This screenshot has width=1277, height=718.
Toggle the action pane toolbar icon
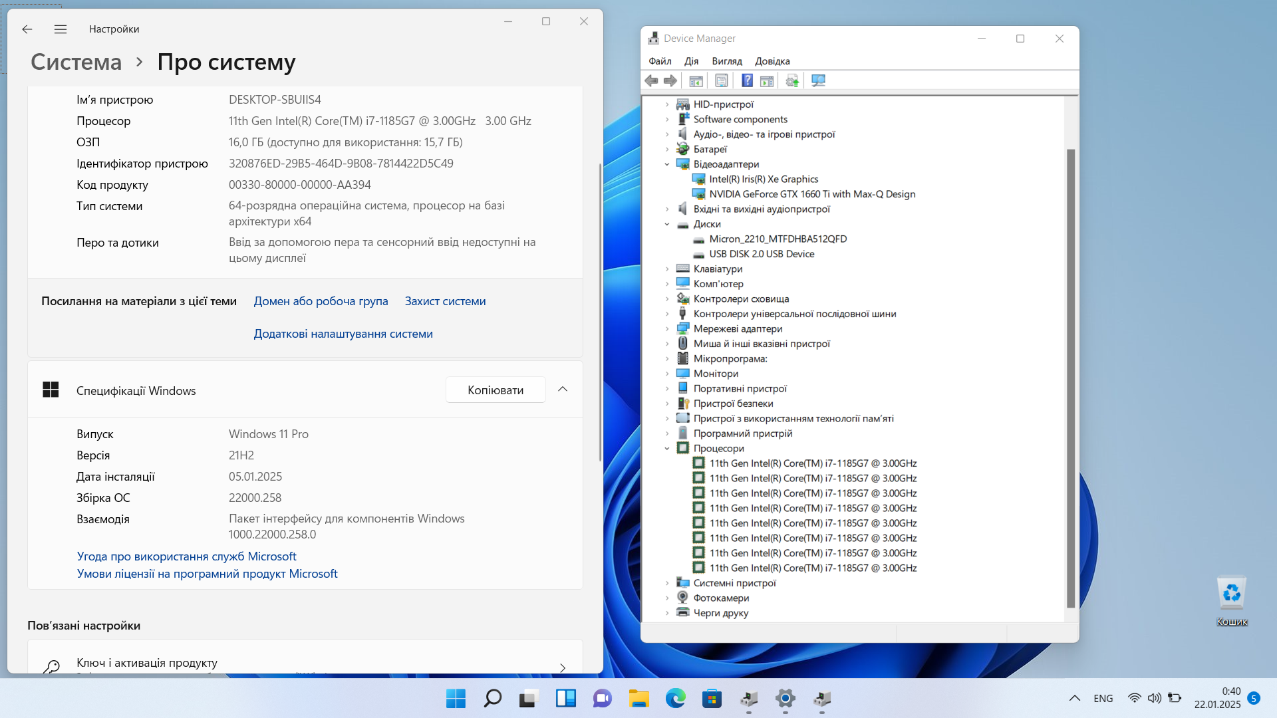(767, 80)
